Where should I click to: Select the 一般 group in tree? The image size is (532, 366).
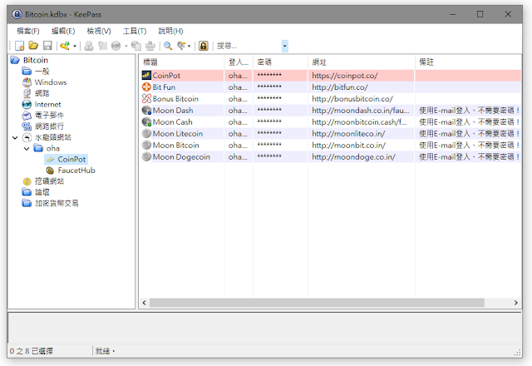coord(42,72)
